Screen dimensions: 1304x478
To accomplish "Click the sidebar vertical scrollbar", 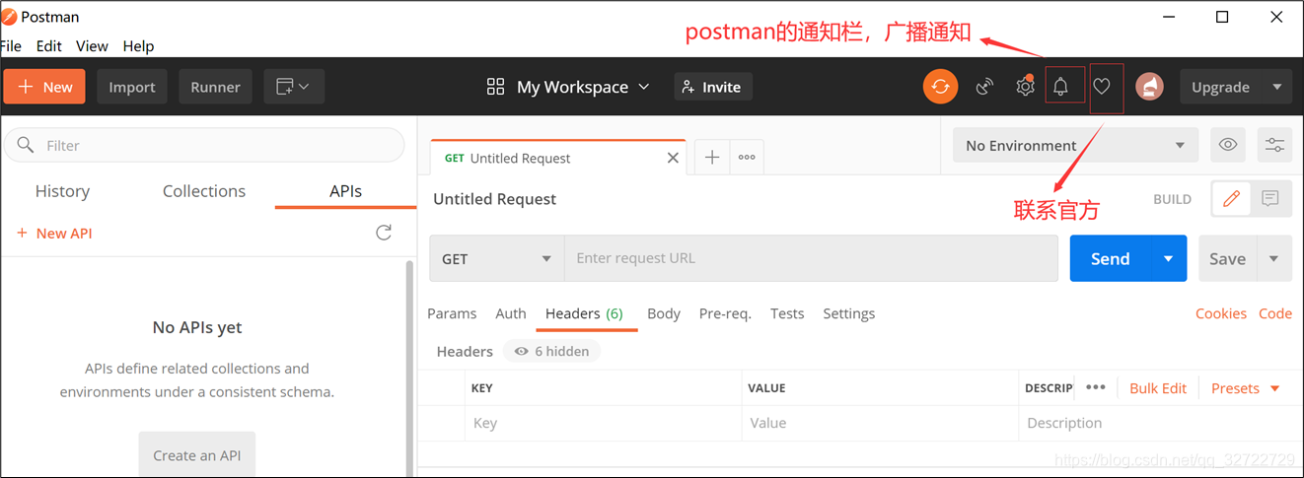I will [410, 369].
